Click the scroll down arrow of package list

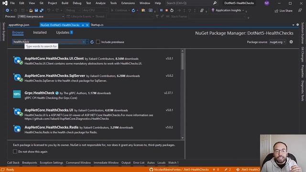click(183, 138)
